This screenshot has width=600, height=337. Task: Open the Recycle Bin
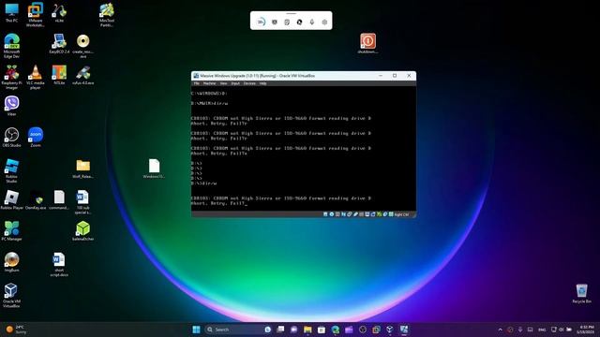581,294
